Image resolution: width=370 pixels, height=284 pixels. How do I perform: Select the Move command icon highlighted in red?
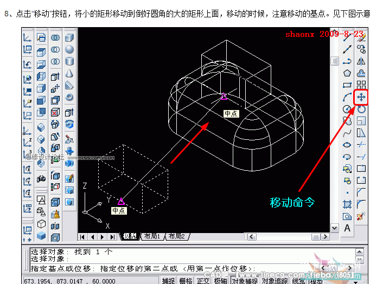pos(361,97)
